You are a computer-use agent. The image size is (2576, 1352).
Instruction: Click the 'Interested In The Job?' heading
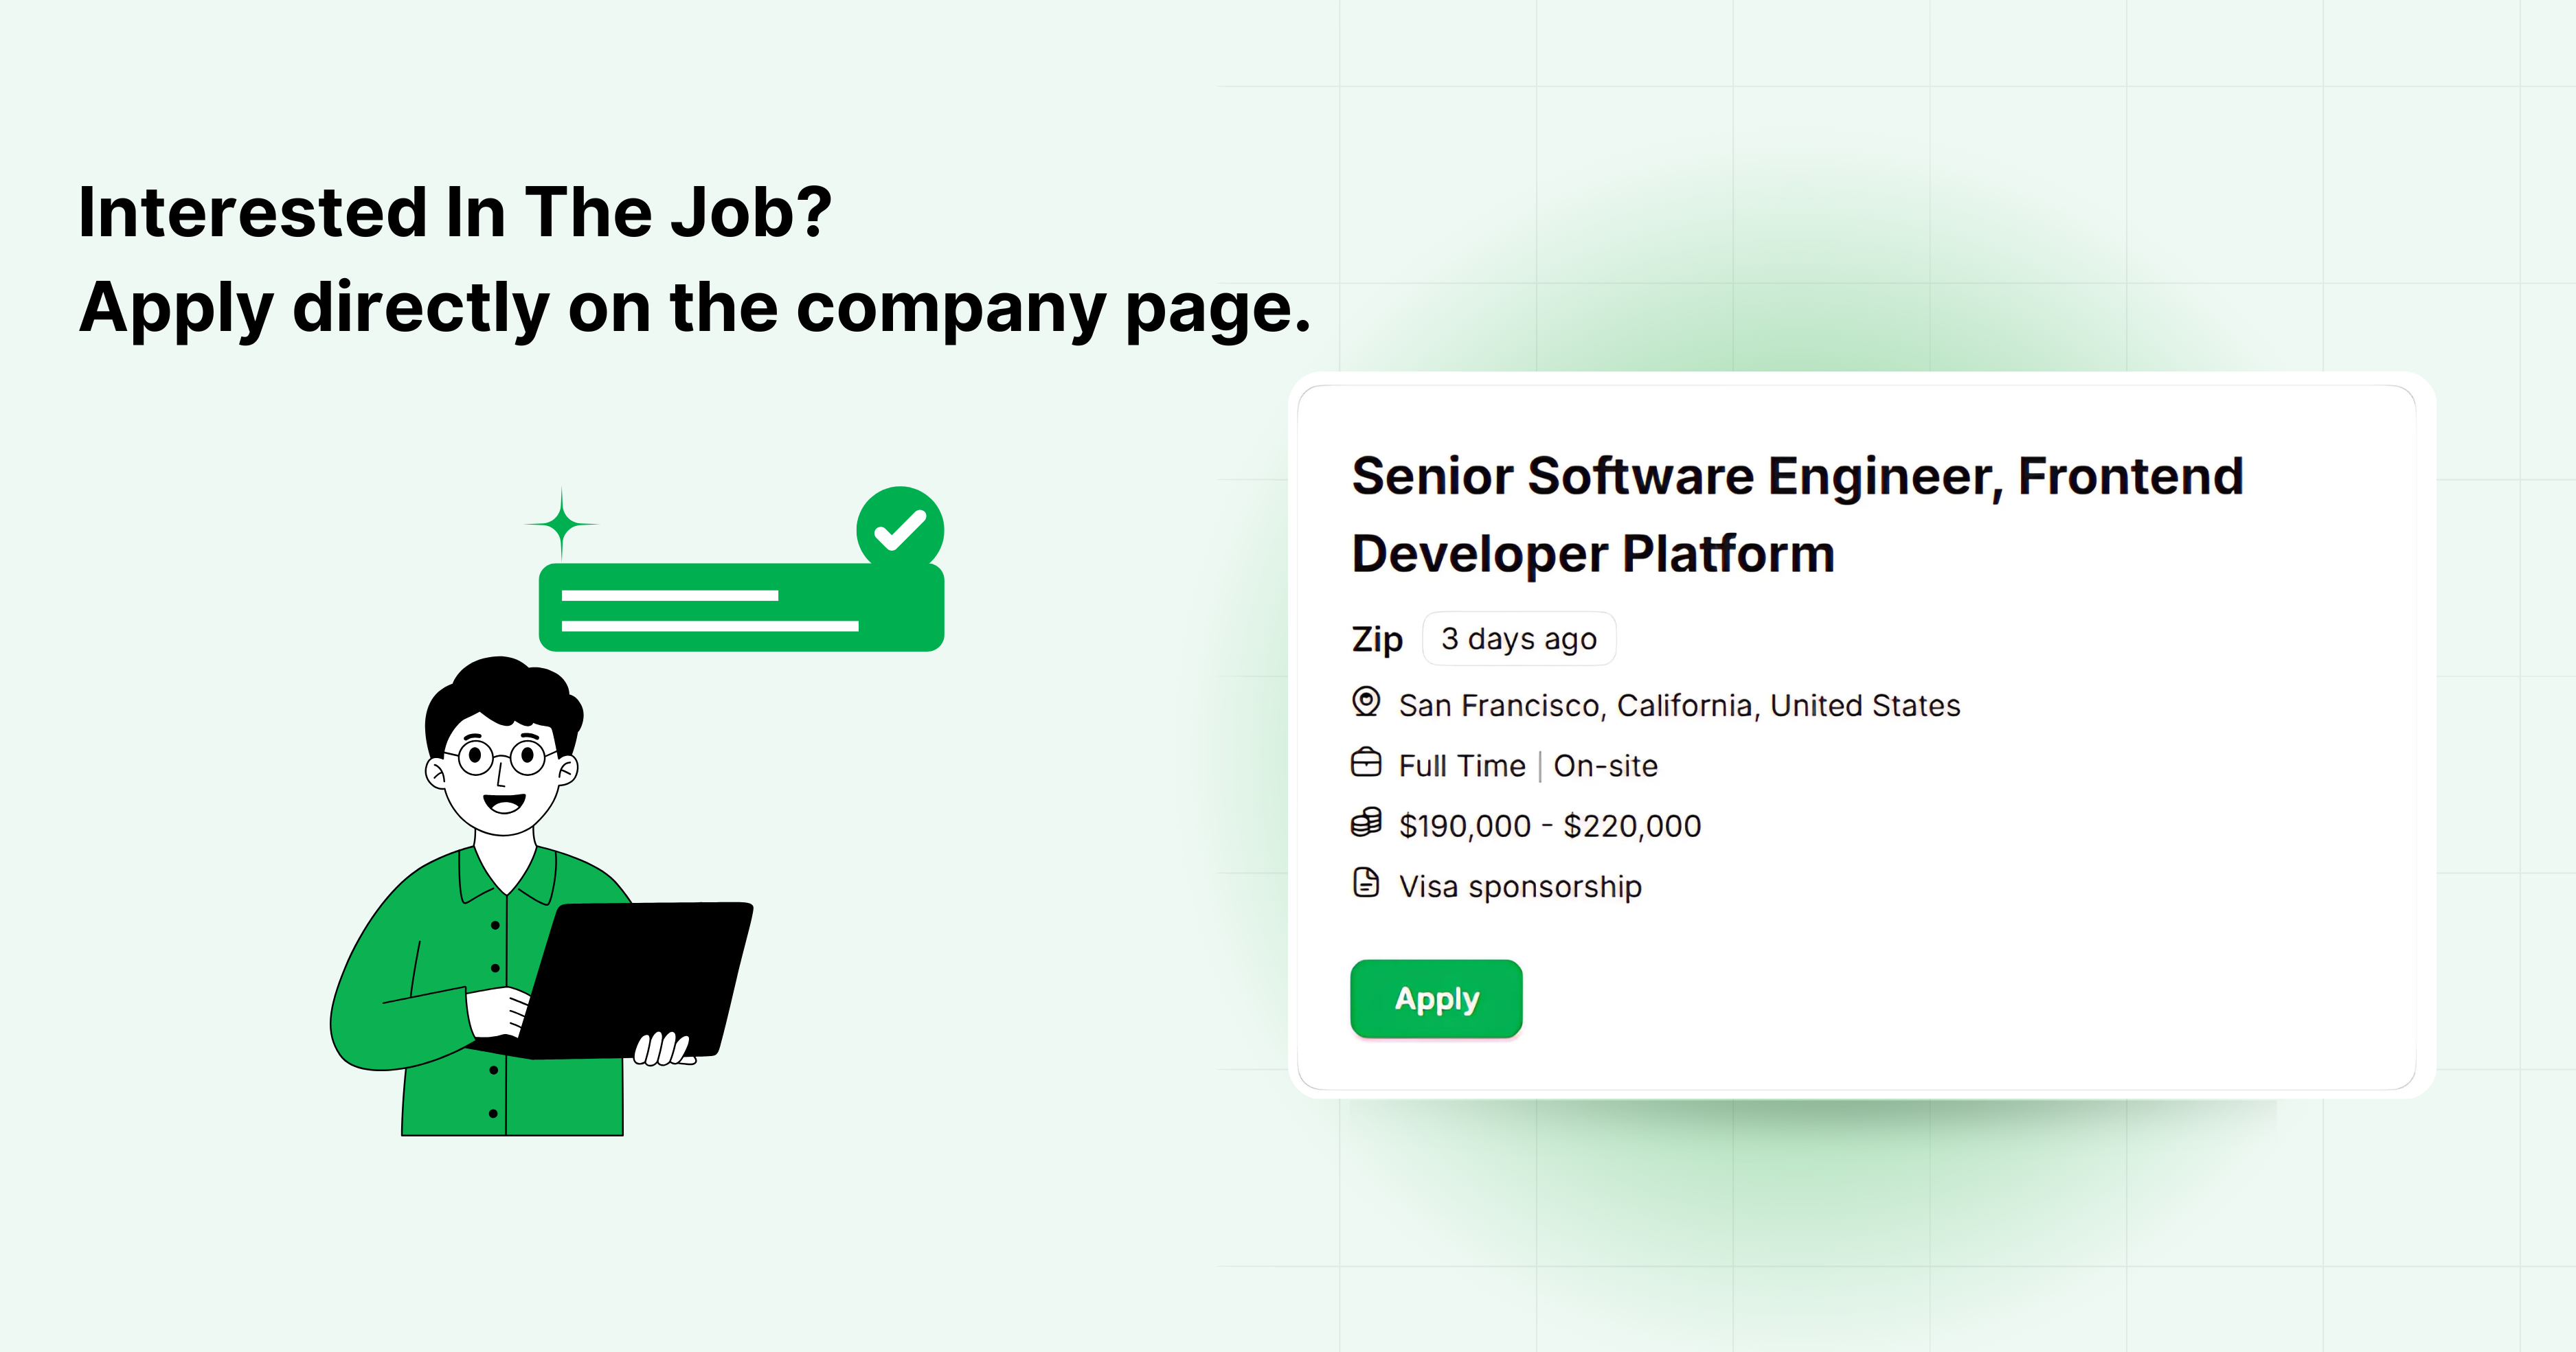pyautogui.click(x=455, y=212)
